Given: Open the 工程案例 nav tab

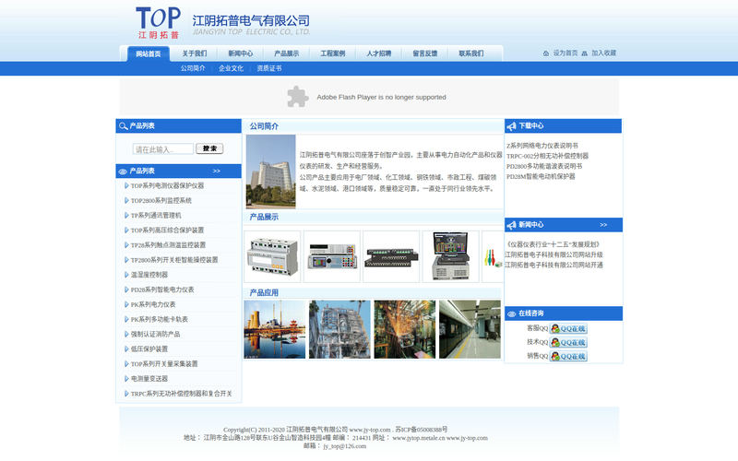Looking at the screenshot, I should click(x=333, y=53).
